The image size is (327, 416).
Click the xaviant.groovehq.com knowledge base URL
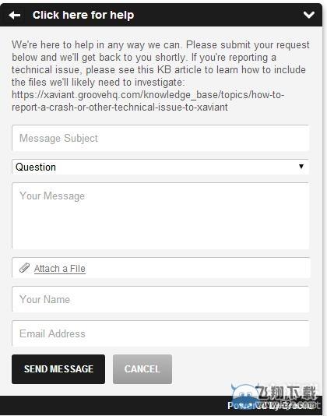148,100
